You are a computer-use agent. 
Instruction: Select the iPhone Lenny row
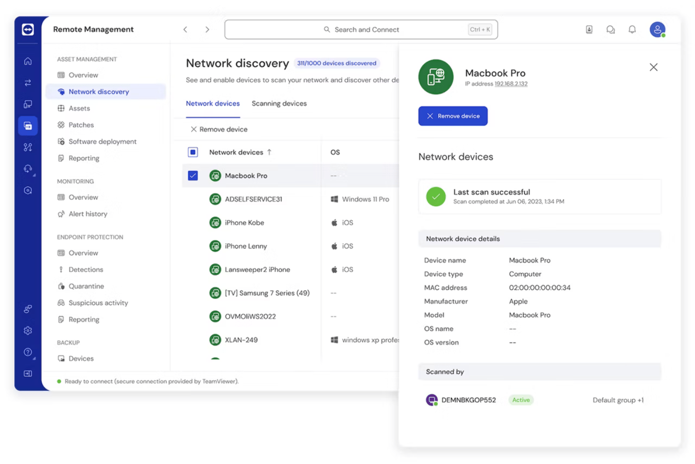click(290, 246)
